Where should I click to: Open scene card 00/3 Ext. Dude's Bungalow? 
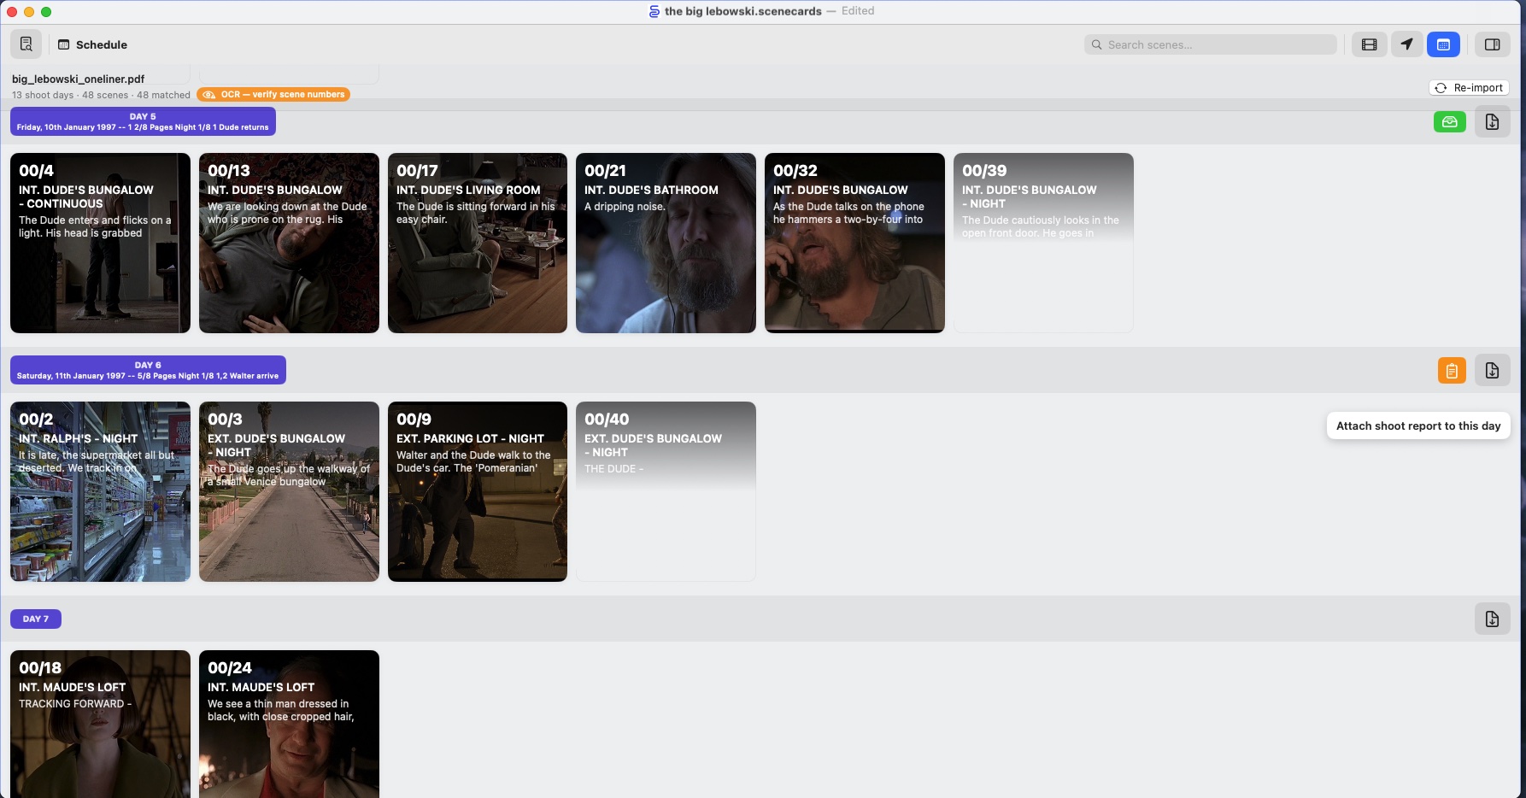point(289,491)
